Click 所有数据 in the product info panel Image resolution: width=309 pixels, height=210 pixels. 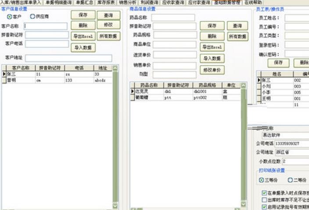tap(238, 37)
